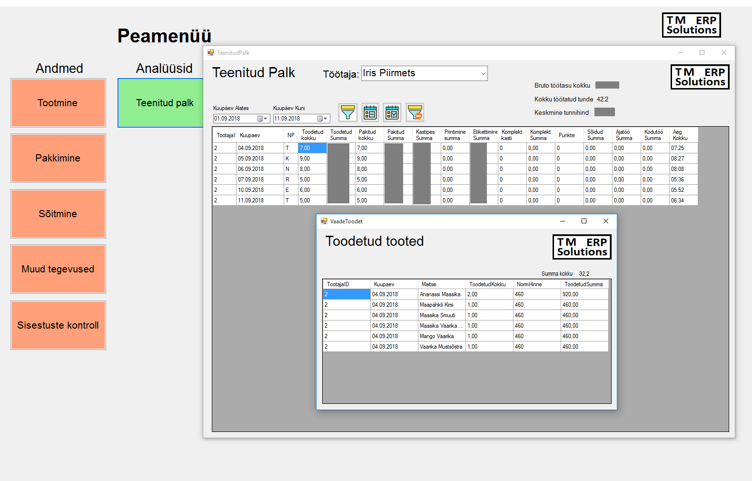752x481 pixels.
Task: Click the apply filter funnel icon
Action: coord(348,112)
